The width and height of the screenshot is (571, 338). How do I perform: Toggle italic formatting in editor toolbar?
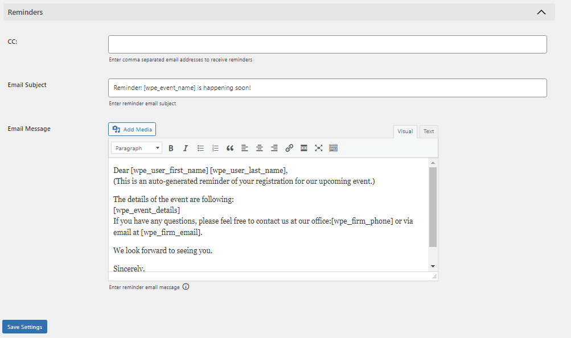[186, 148]
